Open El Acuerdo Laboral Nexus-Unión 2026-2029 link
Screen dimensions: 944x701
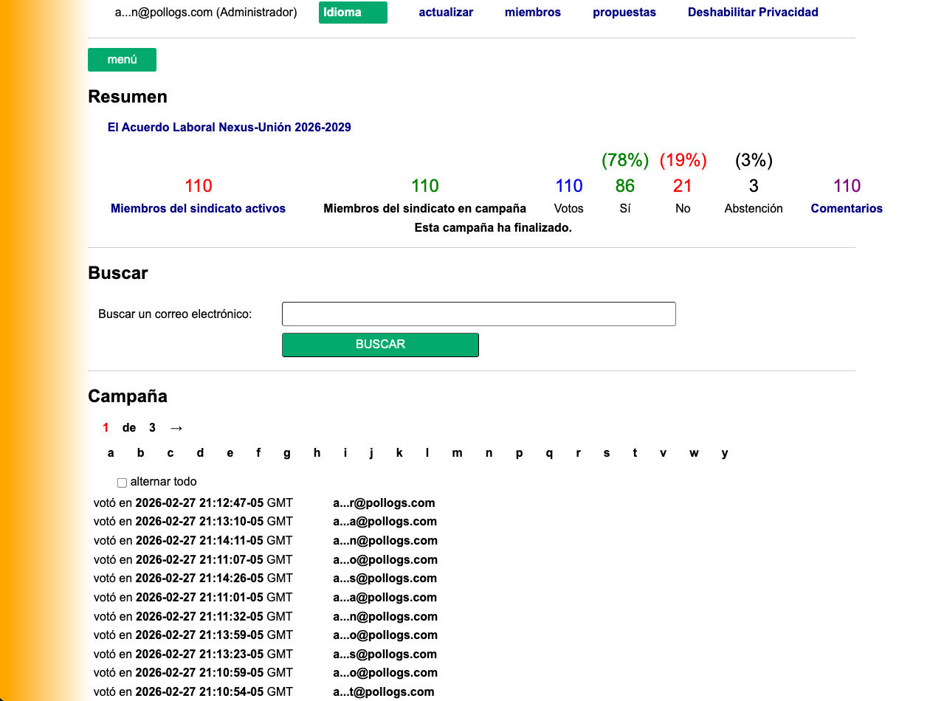pos(229,128)
